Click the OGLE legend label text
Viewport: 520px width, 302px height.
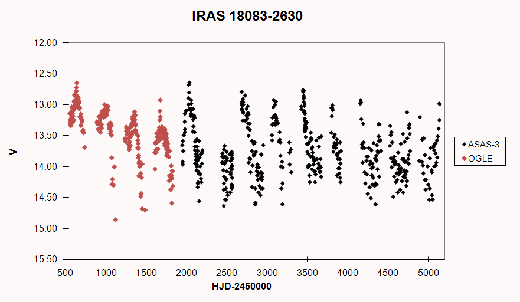coord(480,158)
